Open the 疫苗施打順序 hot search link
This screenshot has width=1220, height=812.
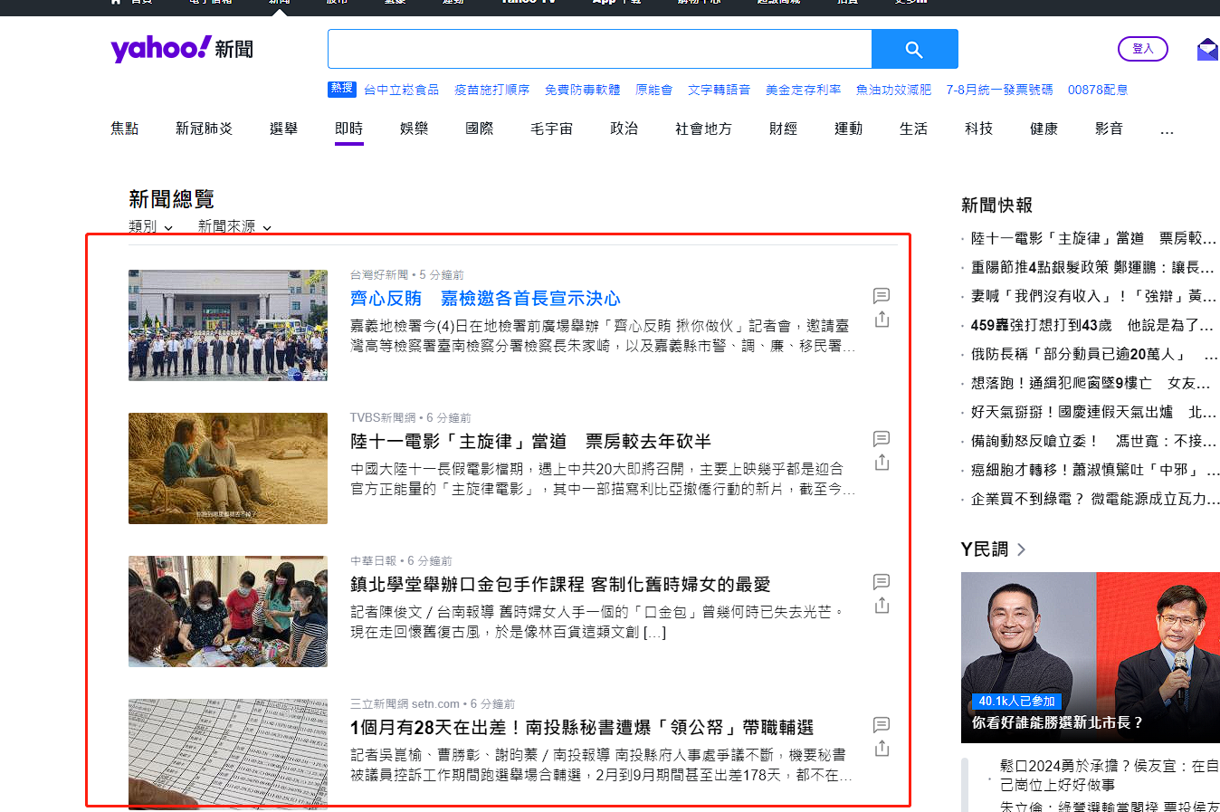point(491,90)
